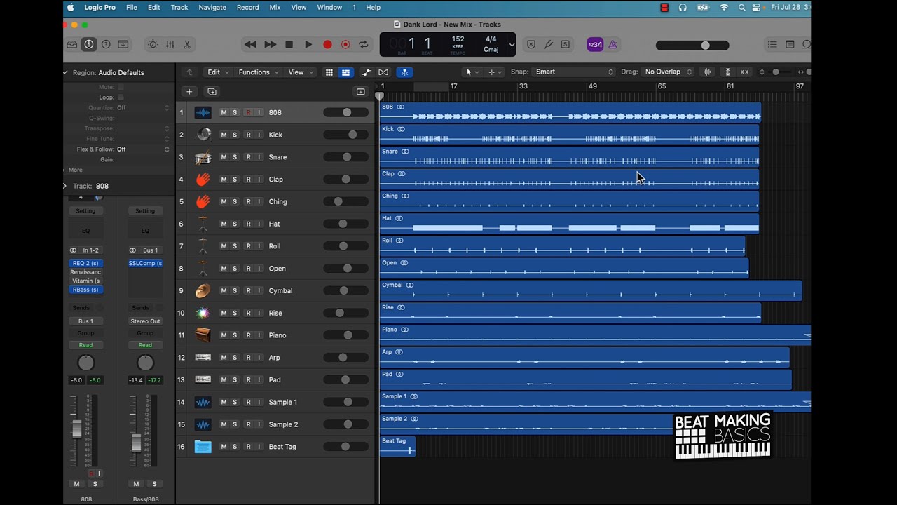Open the Window menu
This screenshot has width=897, height=505.
329,7
